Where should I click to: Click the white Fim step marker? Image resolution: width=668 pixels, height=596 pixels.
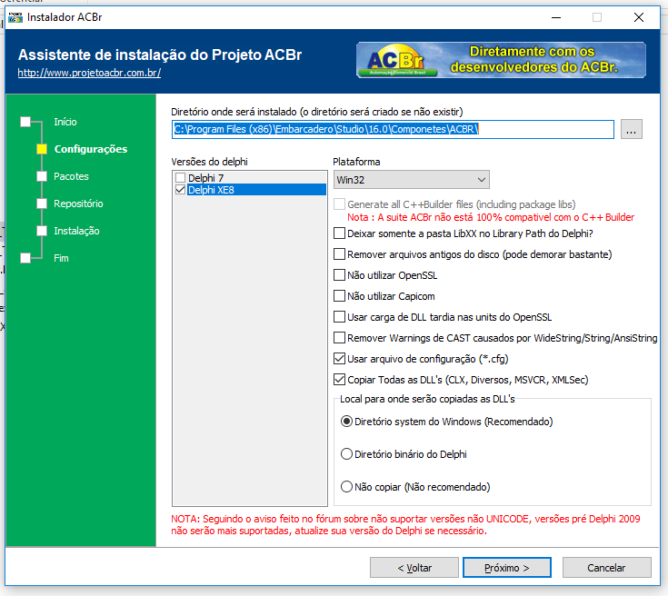(25, 258)
